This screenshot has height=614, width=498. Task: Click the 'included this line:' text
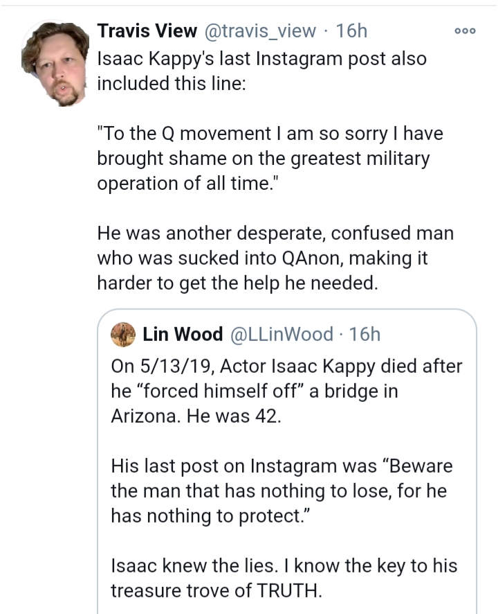tap(172, 83)
